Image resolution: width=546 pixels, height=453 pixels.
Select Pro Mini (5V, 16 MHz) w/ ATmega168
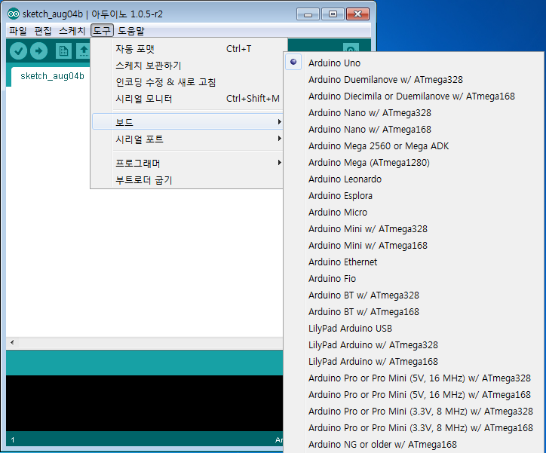pyautogui.click(x=414, y=395)
